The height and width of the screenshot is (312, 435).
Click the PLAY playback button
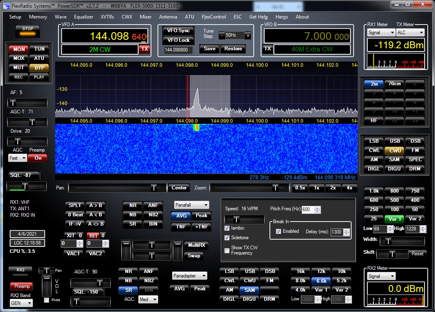tap(39, 77)
